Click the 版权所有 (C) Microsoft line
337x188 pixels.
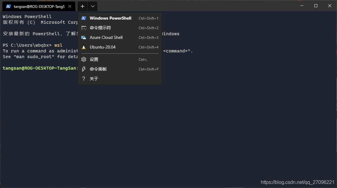click(41, 22)
